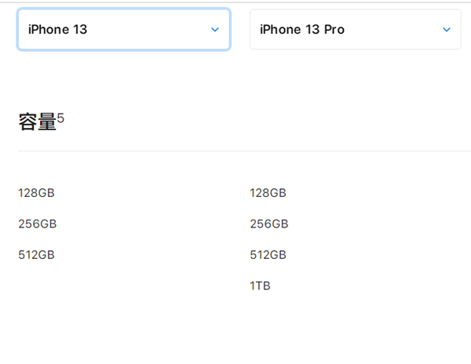Select 128GB under the iPhone 13 Pro column
The image size is (471, 364).
click(x=268, y=193)
